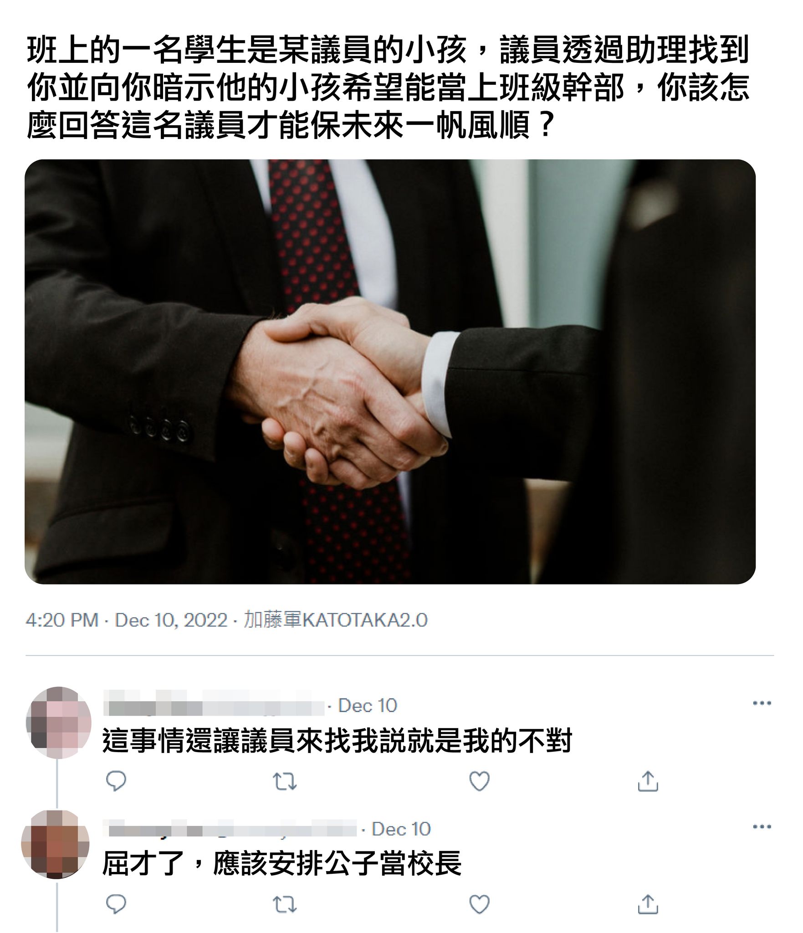Open more options for first comment

coord(762,704)
